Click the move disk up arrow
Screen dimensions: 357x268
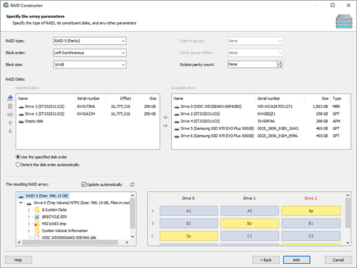pyautogui.click(x=10, y=123)
